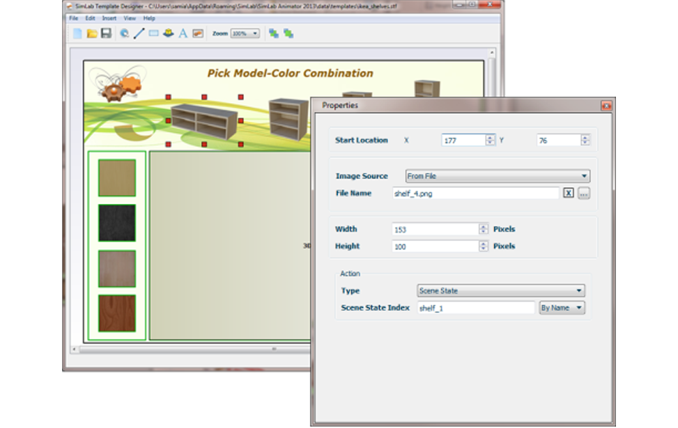The width and height of the screenshot is (678, 428).
Task: Select the black leather material swatch
Action: (x=117, y=223)
